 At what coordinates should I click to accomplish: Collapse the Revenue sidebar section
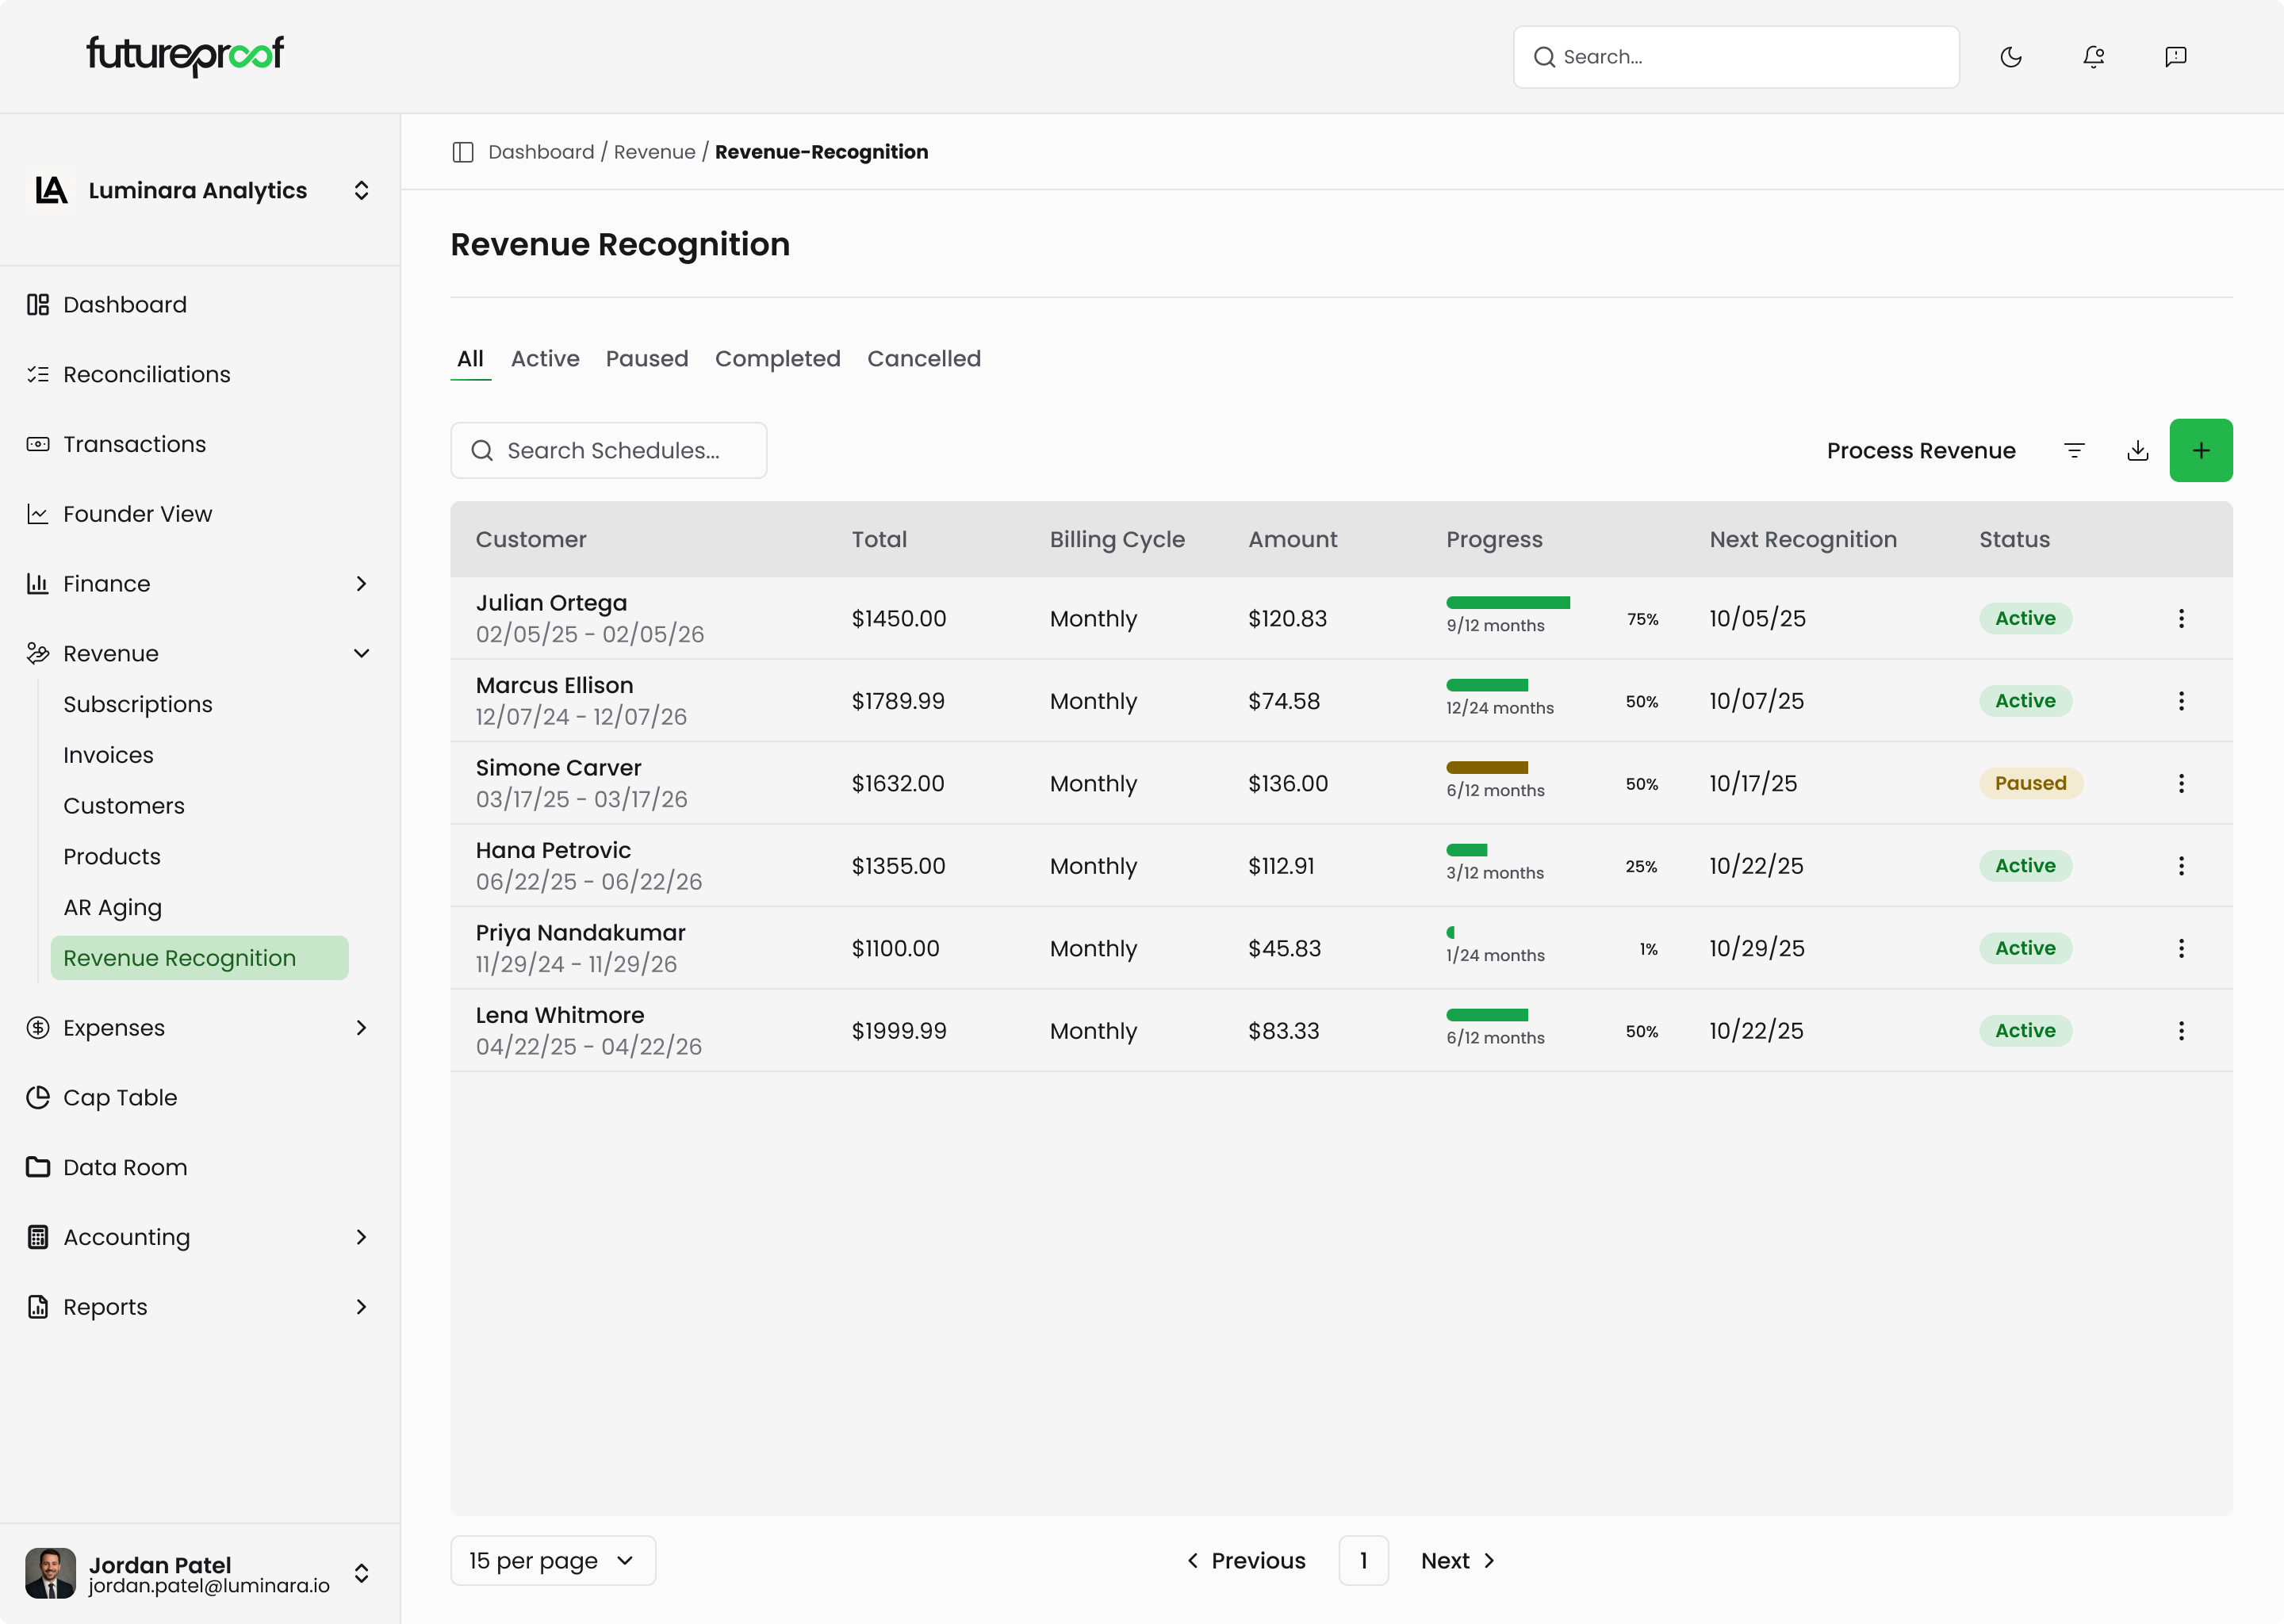point(361,654)
